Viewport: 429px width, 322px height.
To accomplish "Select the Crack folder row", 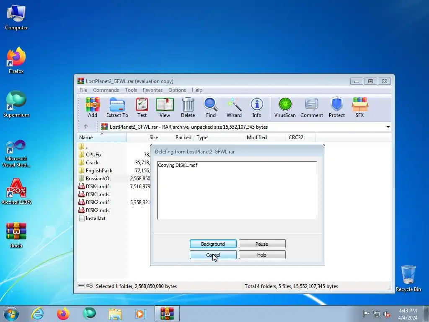I will 92,162.
